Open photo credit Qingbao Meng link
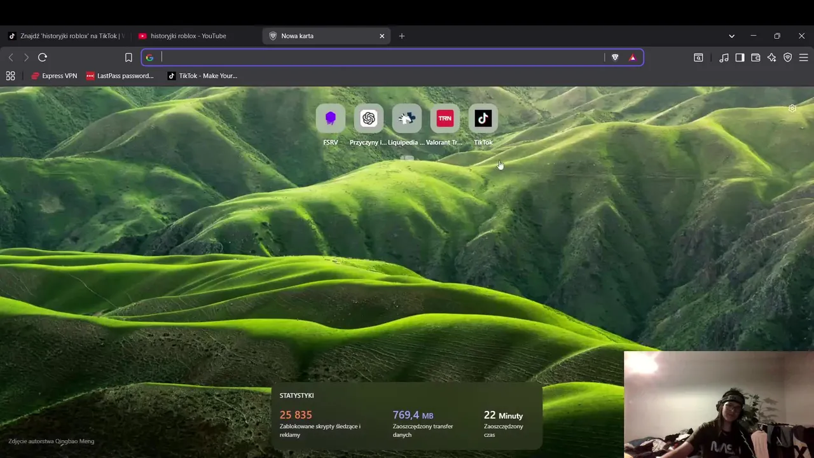The width and height of the screenshot is (814, 458). coord(52,441)
